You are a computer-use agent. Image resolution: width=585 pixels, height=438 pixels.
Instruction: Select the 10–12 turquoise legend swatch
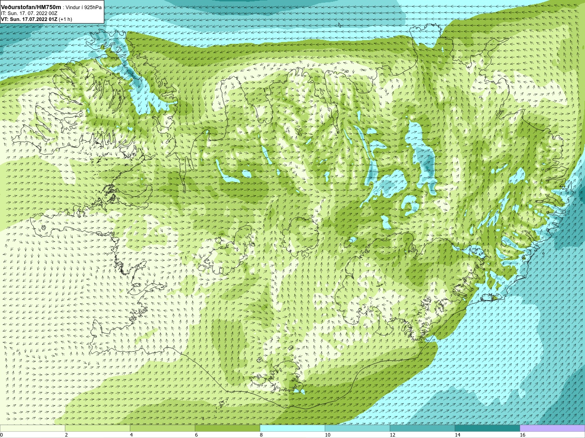pyautogui.click(x=357, y=428)
